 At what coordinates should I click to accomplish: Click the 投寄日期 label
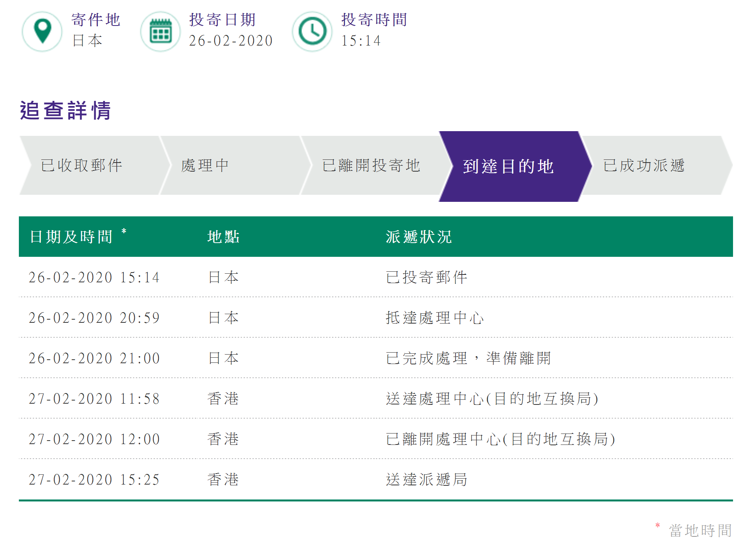point(222,20)
